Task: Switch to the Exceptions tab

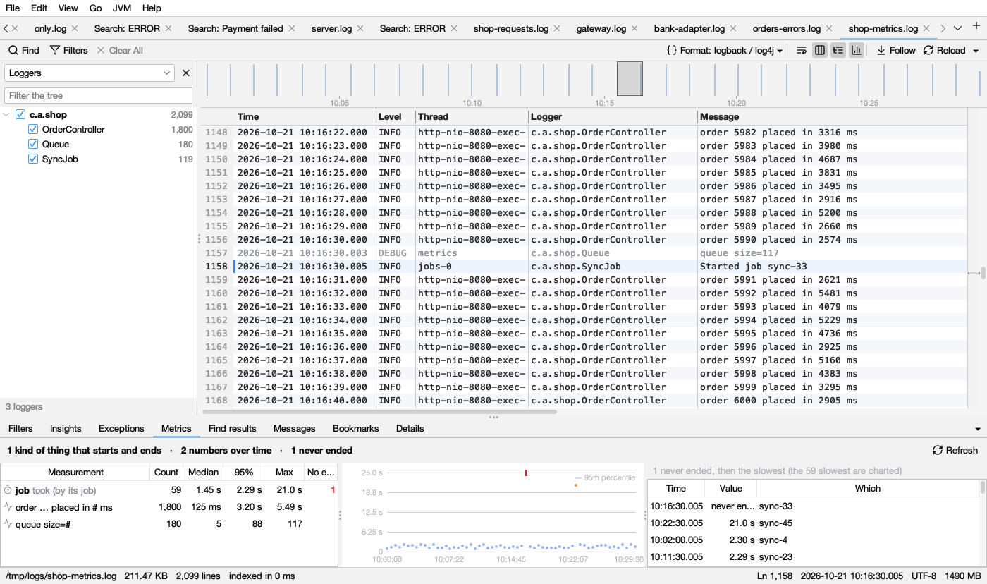Action: [121, 428]
